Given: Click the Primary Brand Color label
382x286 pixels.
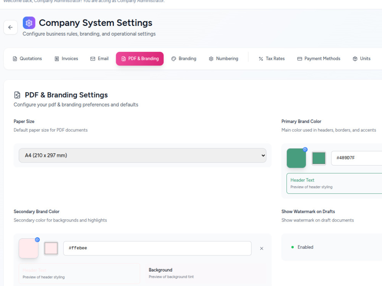Looking at the screenshot, I should pos(301,121).
